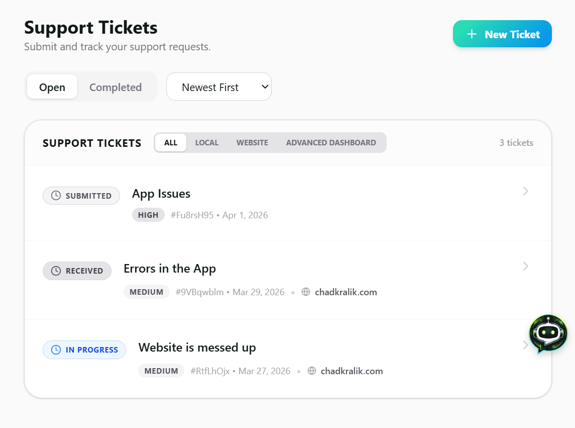Filter tickets by LOCAL tab
This screenshot has height=428, width=575.
pos(207,142)
